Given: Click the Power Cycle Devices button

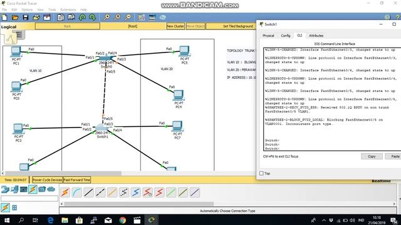Looking at the screenshot, I should tap(47, 180).
